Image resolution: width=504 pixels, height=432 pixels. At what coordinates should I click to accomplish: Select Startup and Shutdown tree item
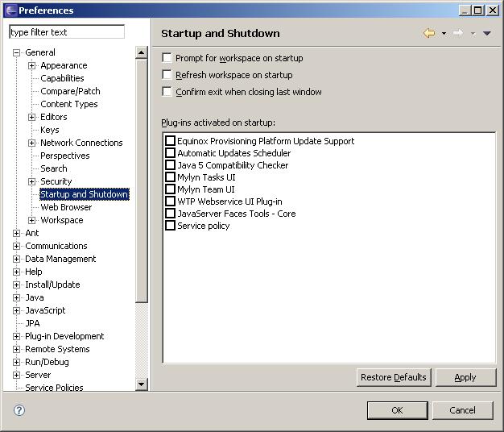(85, 194)
